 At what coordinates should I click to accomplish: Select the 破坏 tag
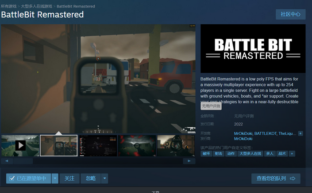[x=206, y=154]
